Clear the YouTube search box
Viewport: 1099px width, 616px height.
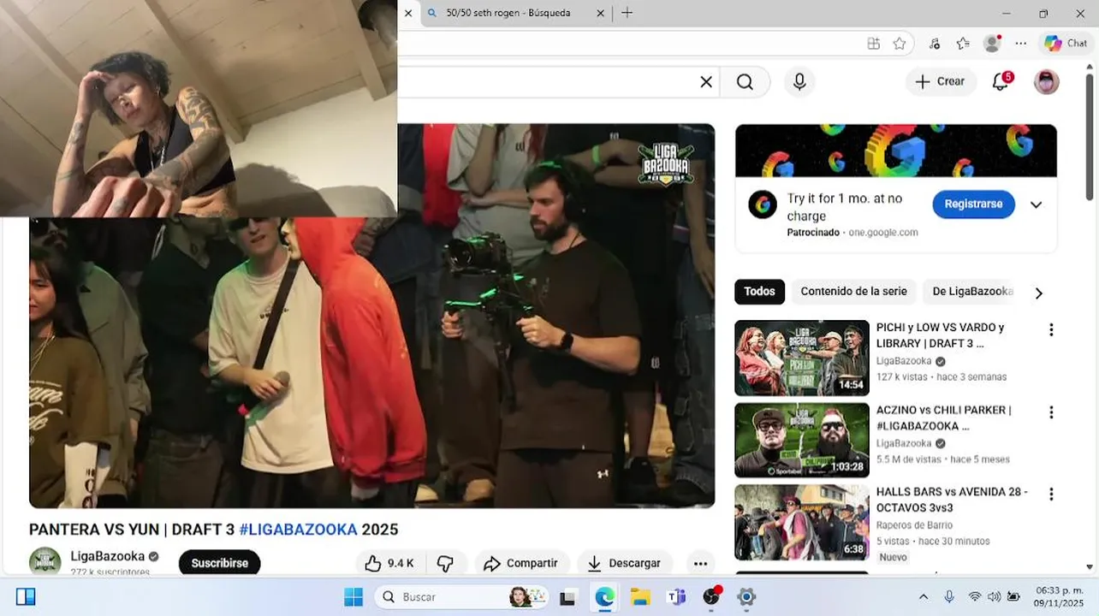(x=706, y=81)
